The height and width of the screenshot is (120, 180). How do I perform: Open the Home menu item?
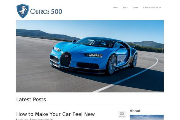115,7
